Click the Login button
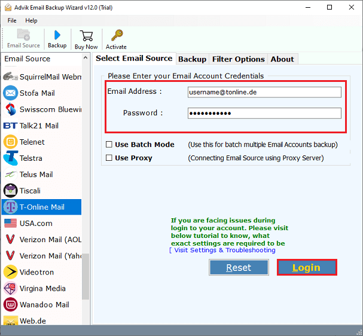 [x=307, y=267]
